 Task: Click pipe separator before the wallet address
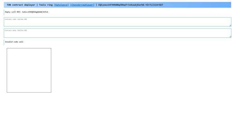pyautogui.click(x=96, y=5)
